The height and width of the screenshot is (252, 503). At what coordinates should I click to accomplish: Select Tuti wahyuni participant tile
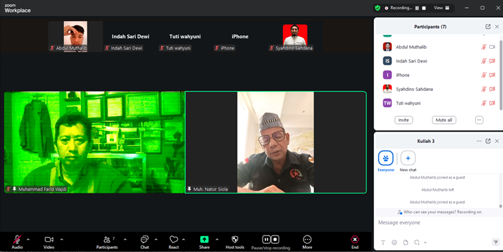[185, 36]
